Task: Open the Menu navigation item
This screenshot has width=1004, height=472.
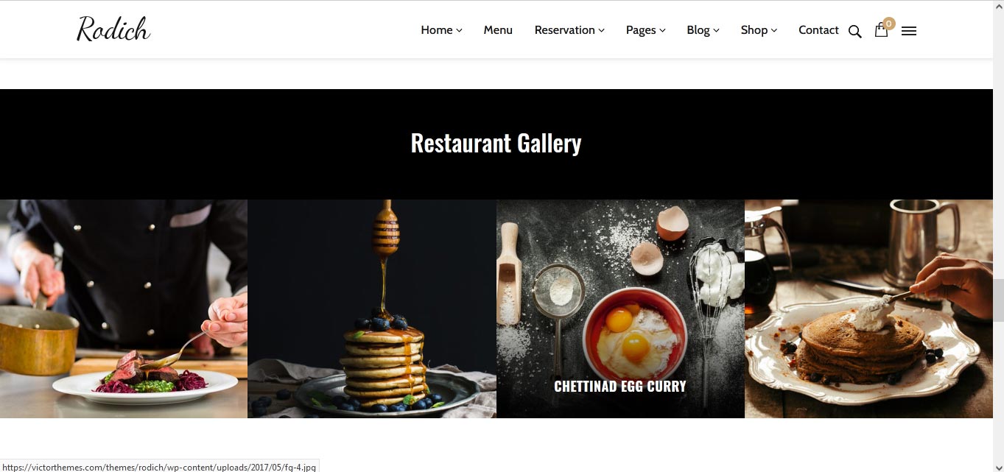Action: click(498, 30)
